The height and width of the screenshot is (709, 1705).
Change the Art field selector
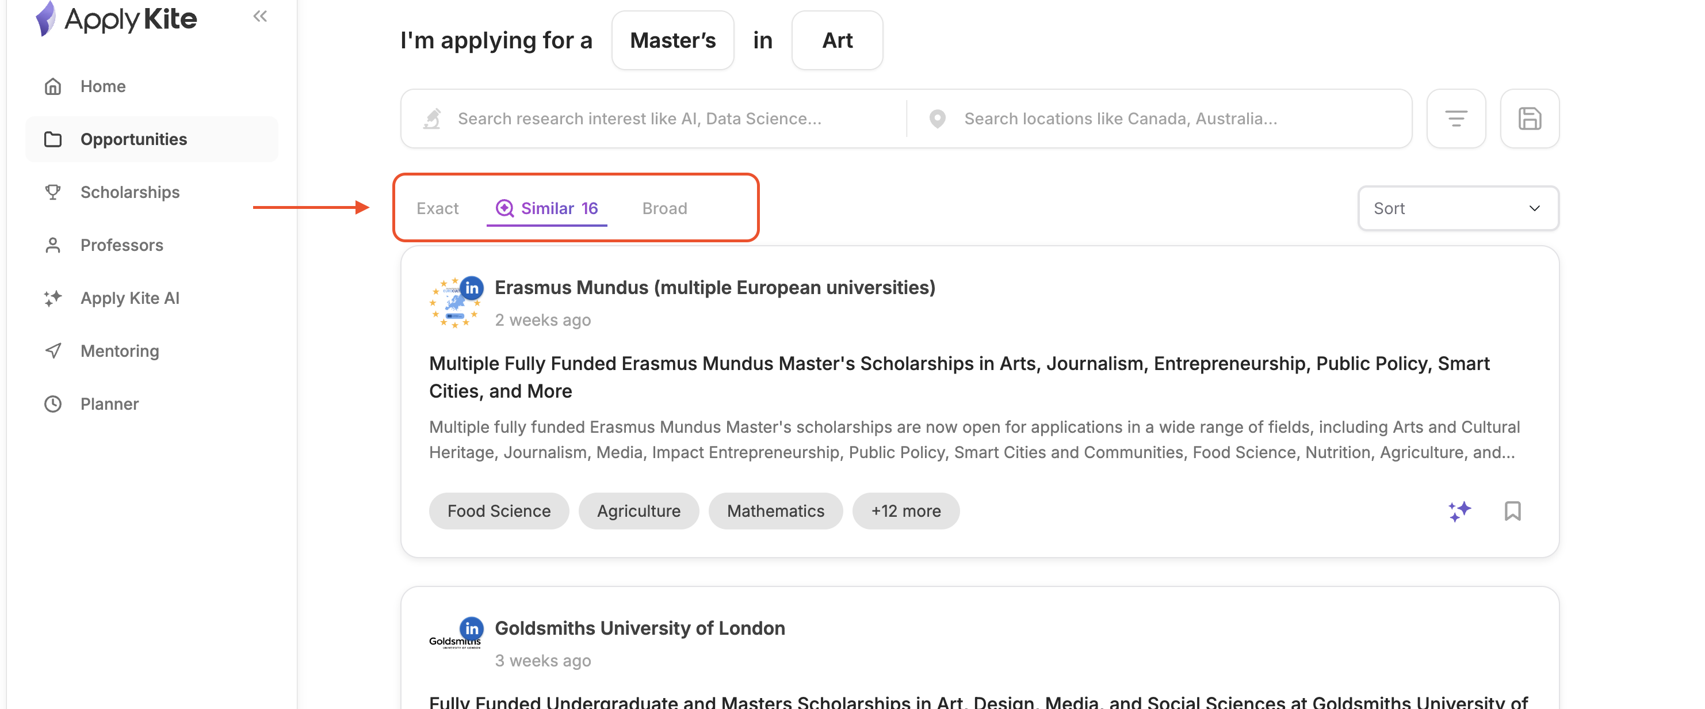tap(836, 40)
